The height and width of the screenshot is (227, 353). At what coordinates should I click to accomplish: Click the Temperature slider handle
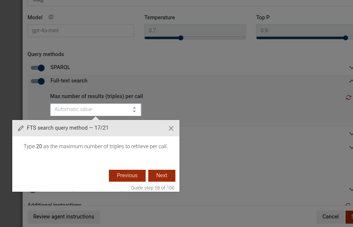tap(181, 38)
